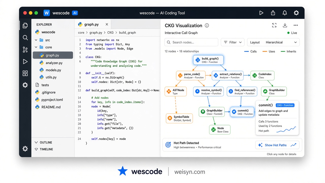Click the Run play icon in title bar
This screenshot has height=183, width=325.
[x=261, y=13]
